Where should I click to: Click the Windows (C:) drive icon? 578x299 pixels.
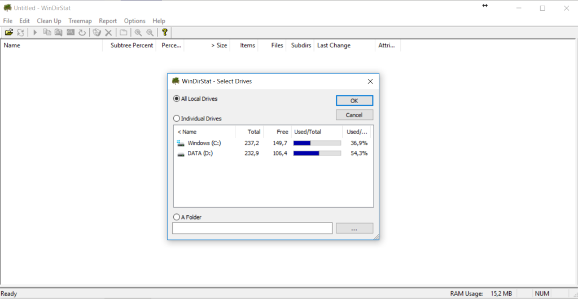(180, 143)
